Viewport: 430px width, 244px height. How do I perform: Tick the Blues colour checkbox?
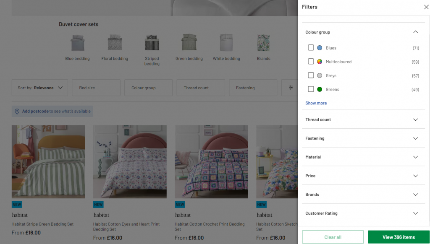click(x=311, y=48)
